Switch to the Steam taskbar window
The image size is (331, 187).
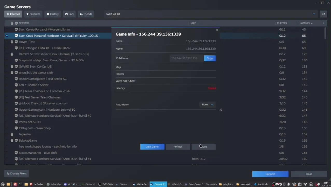coord(121,184)
